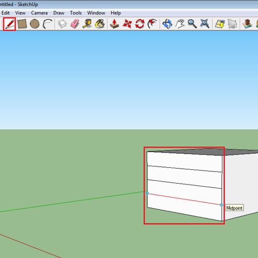Choose the Eraser tool

click(x=75, y=24)
